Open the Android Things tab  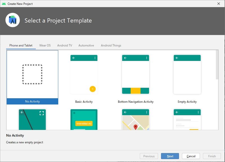(111, 45)
